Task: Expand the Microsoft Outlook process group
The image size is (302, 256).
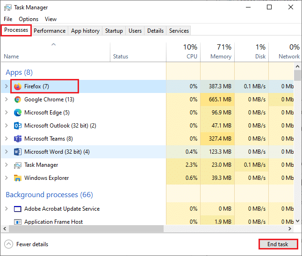Action: click(7, 126)
